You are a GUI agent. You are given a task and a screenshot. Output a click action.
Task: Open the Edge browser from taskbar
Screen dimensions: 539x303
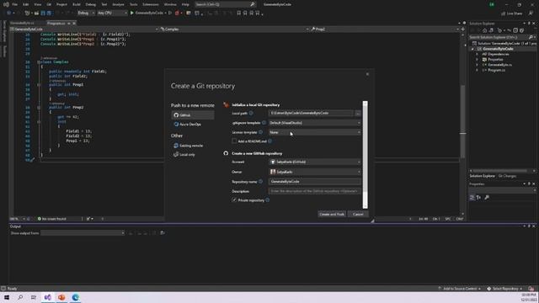tap(75, 297)
